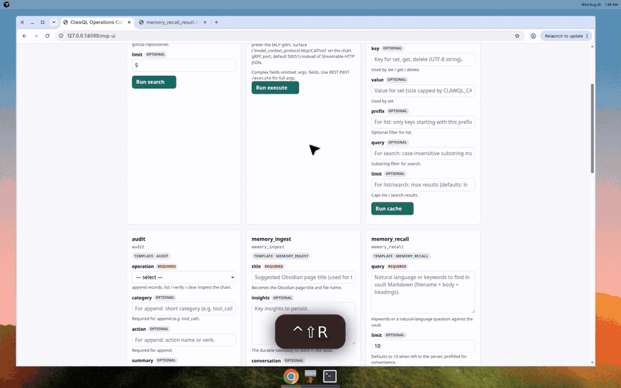621x388 pixels.
Task: Click the 'Caps list / search results.' hint
Action: [395, 195]
